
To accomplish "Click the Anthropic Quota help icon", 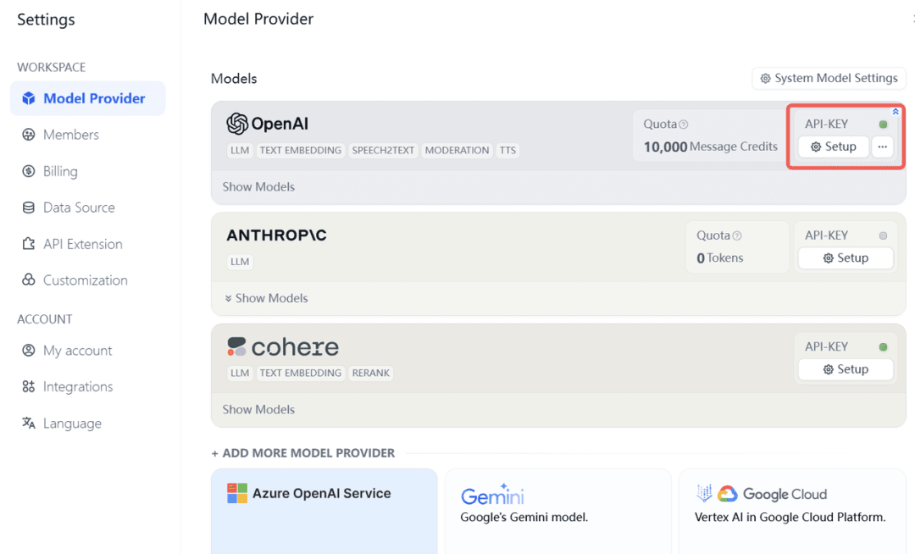I will tap(737, 235).
